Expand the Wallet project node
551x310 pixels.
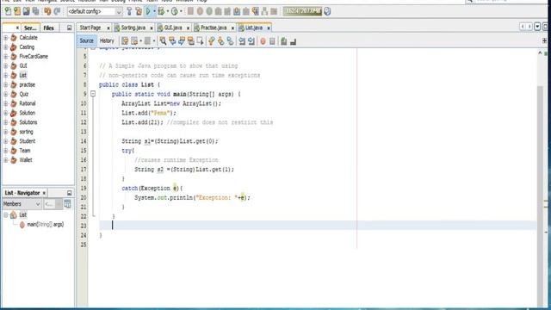coord(6,160)
